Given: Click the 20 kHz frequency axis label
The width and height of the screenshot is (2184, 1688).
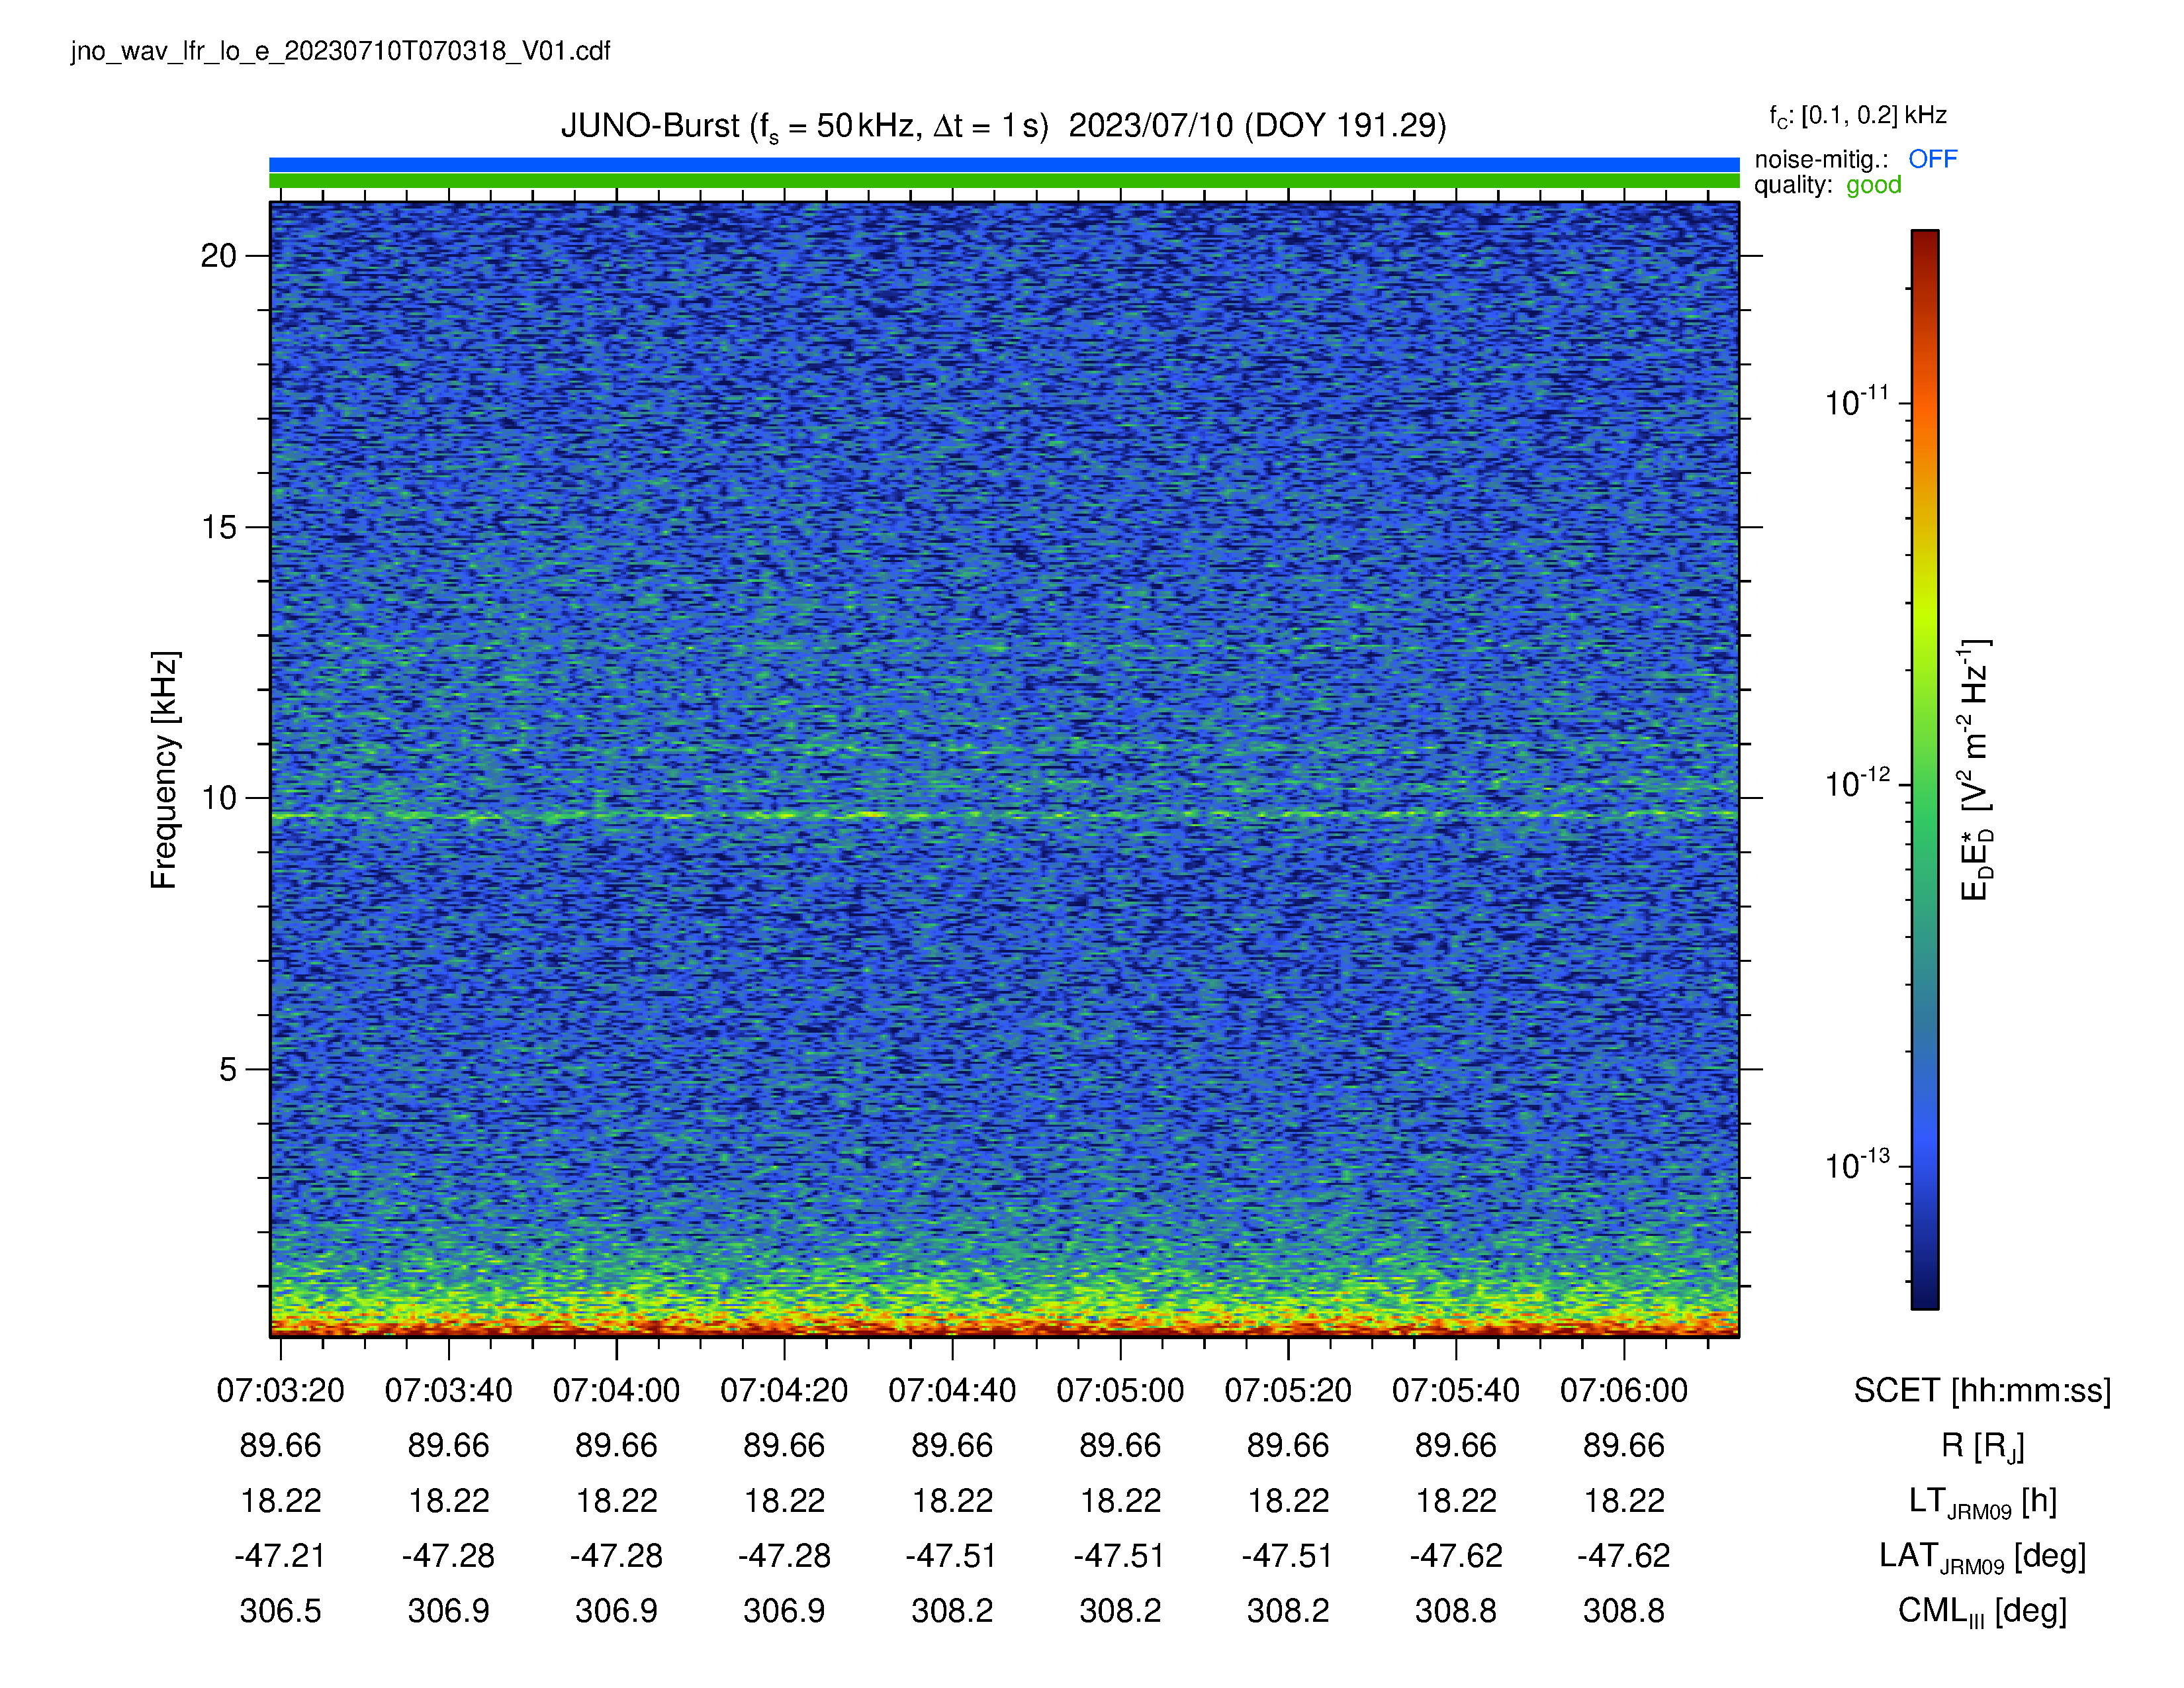Looking at the screenshot, I should click(218, 256).
